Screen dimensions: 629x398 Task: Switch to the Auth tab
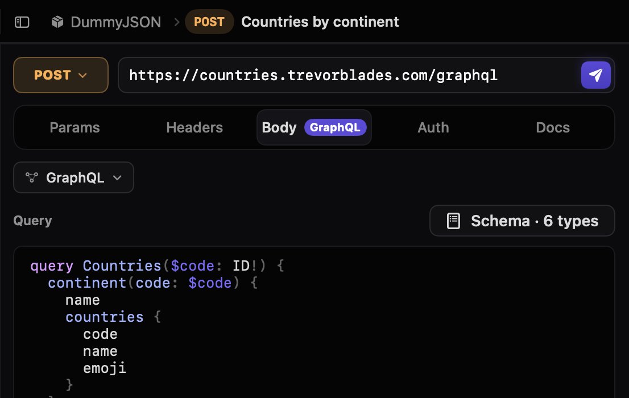433,127
